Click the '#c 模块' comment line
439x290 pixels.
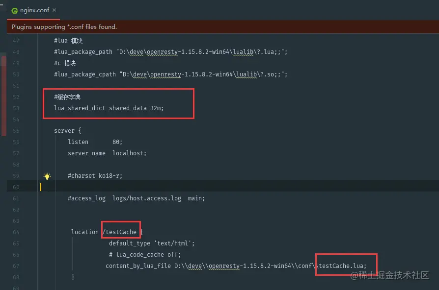65,63
